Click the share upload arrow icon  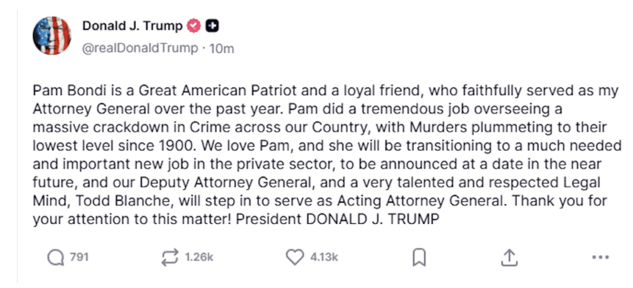pyautogui.click(x=509, y=258)
